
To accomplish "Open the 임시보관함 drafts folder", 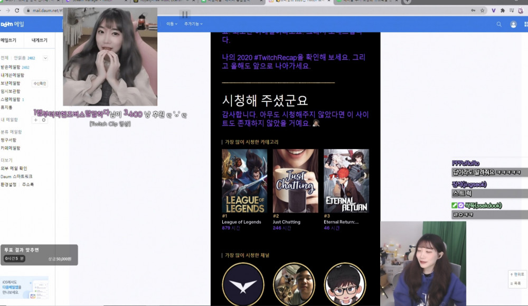I will (11, 91).
